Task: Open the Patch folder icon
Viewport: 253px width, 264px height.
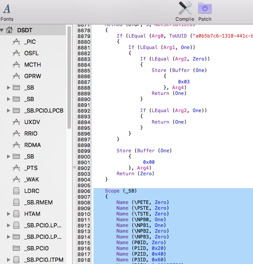Action: click(205, 8)
